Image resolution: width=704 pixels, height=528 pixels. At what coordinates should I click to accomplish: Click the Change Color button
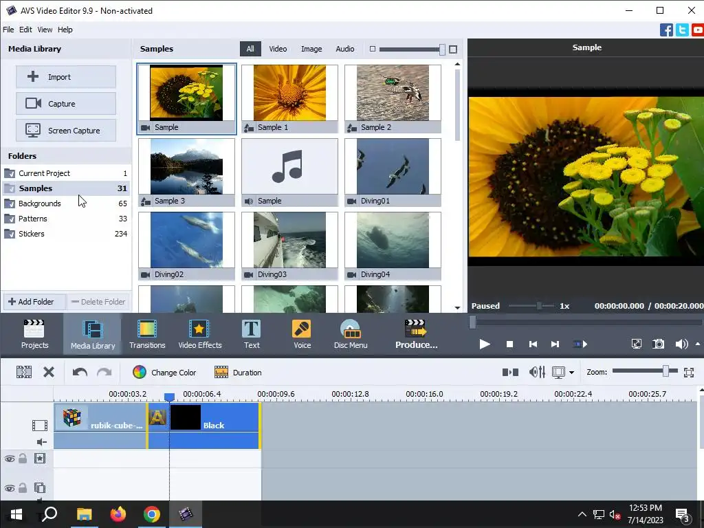(164, 372)
